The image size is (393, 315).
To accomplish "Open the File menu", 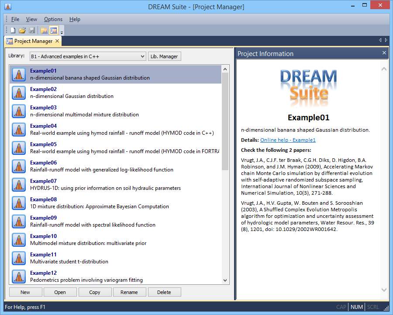I will pos(15,19).
